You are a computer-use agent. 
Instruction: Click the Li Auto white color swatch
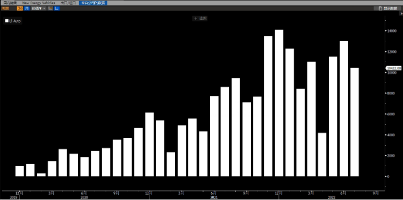point(6,21)
